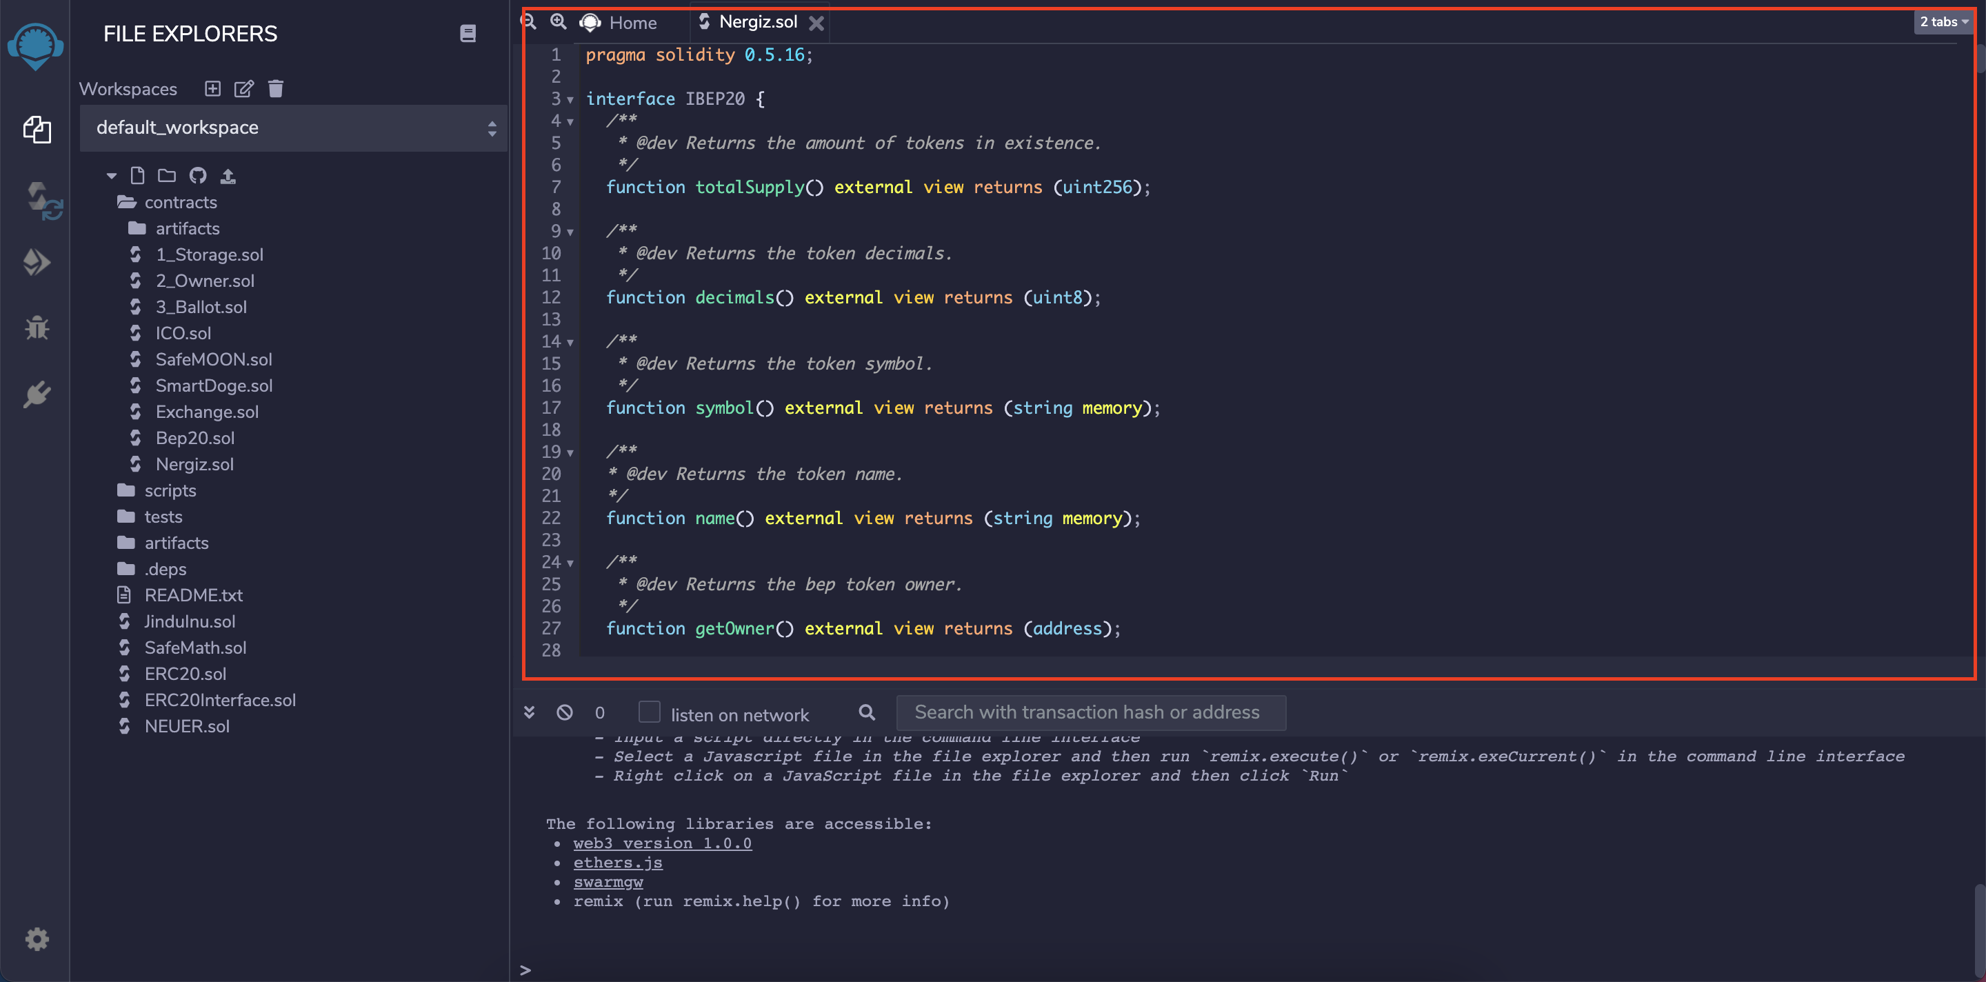Open SafeMath.sol file
The height and width of the screenshot is (982, 1986).
click(182, 648)
